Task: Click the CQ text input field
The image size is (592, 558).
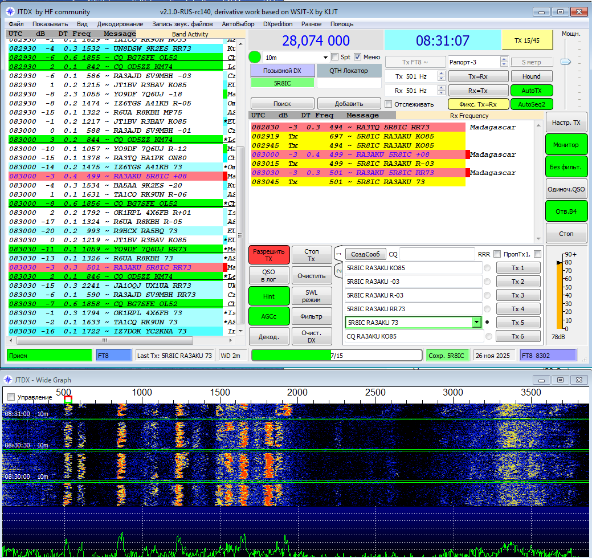Action: (437, 254)
